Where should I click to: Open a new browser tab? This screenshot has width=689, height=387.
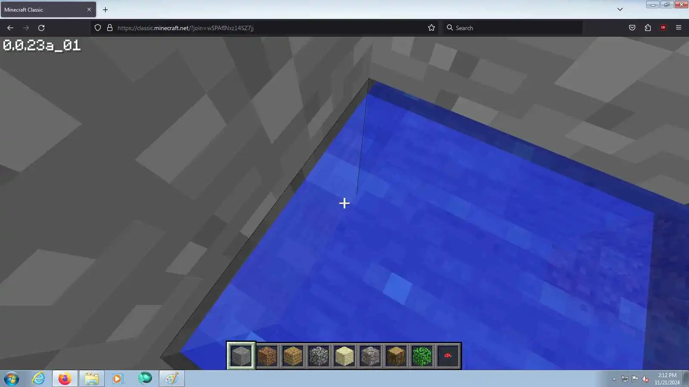pyautogui.click(x=105, y=9)
